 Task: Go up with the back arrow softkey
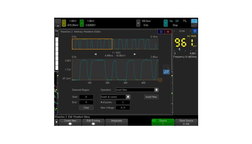coord(56,122)
